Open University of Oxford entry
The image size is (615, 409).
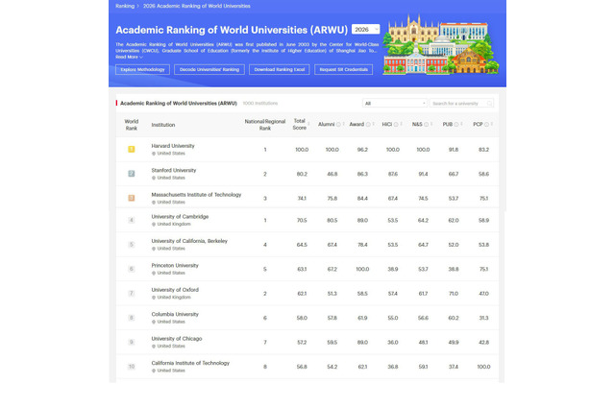pos(175,290)
